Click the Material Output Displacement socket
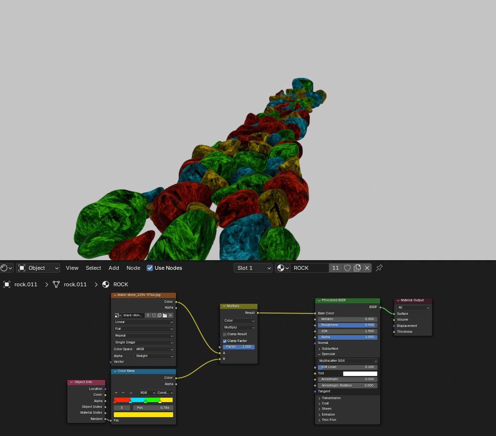This screenshot has height=436, width=496. coord(394,326)
